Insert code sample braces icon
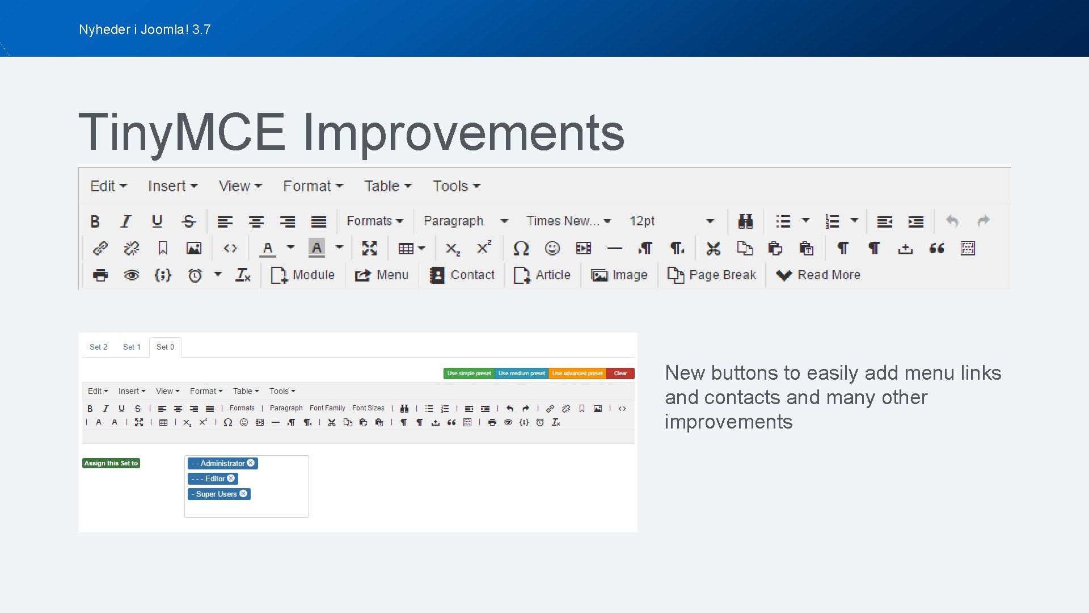 tap(163, 275)
